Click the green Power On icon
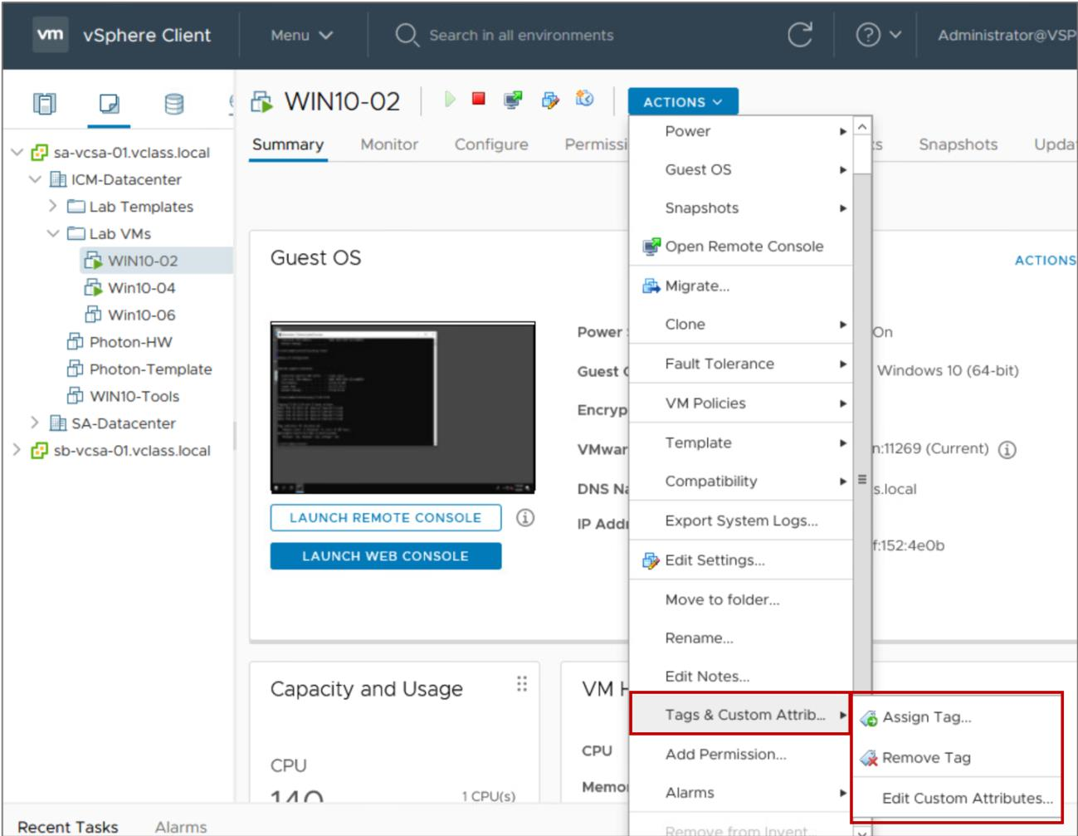This screenshot has height=836, width=1078. [450, 100]
